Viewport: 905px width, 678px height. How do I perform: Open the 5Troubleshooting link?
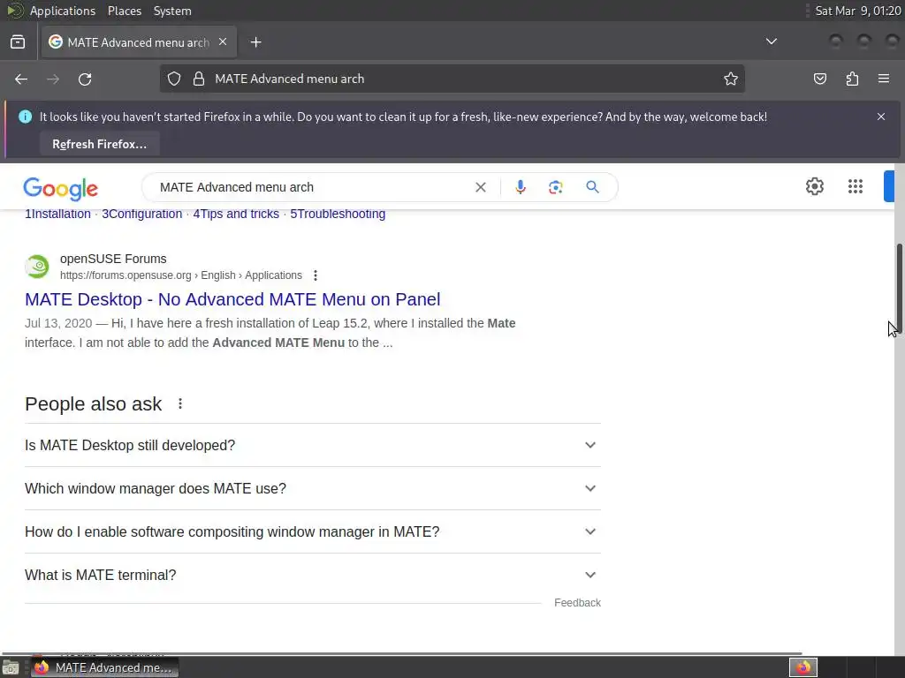(x=338, y=214)
